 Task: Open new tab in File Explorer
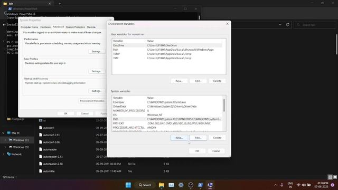[60, 4]
